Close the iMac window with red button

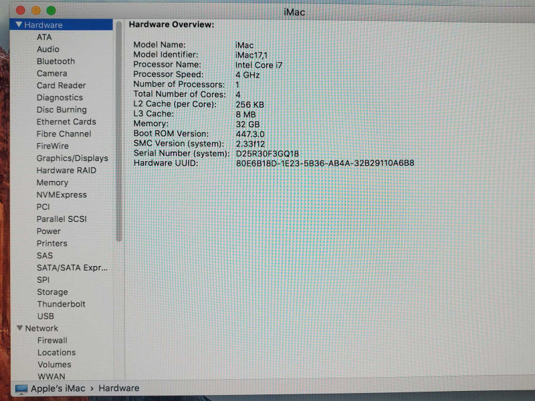[21, 11]
